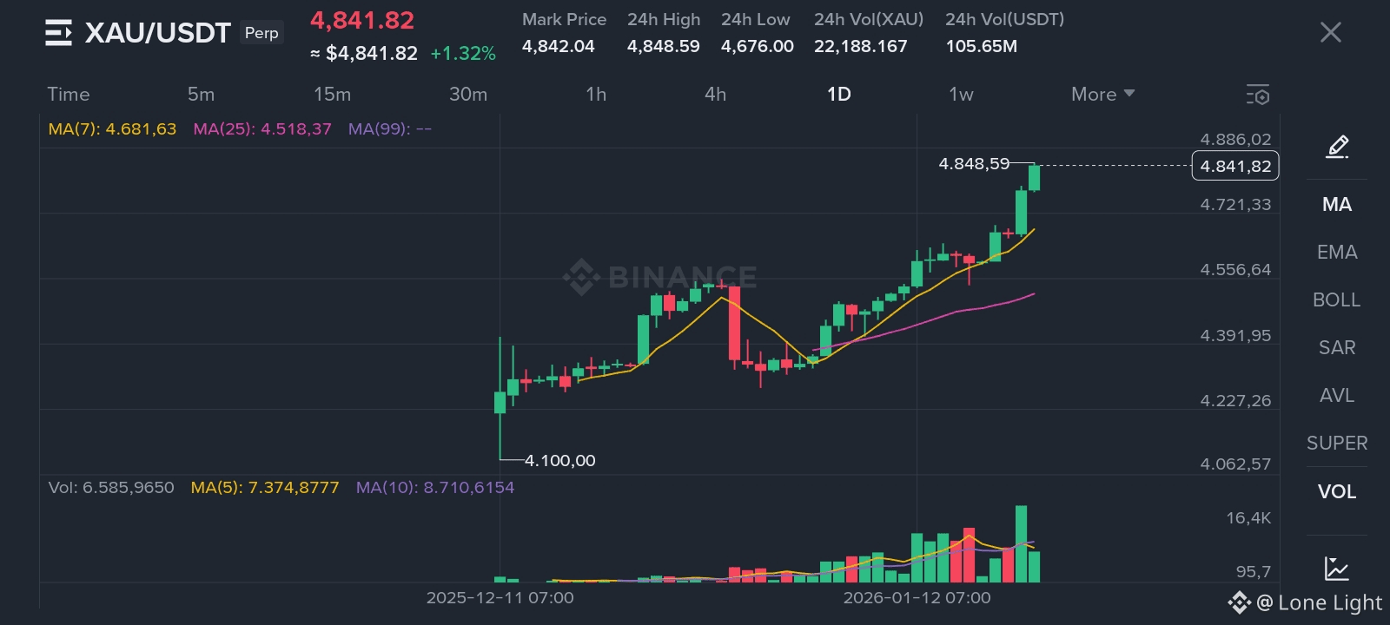The width and height of the screenshot is (1390, 625).
Task: Click the SAR indicator button
Action: pos(1336,347)
